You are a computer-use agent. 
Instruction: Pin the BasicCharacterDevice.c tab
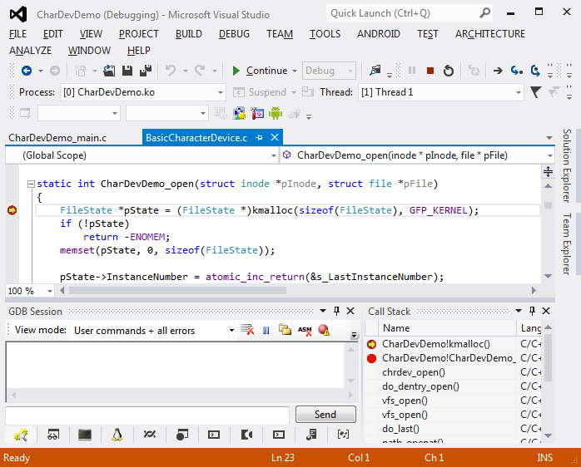[259, 138]
